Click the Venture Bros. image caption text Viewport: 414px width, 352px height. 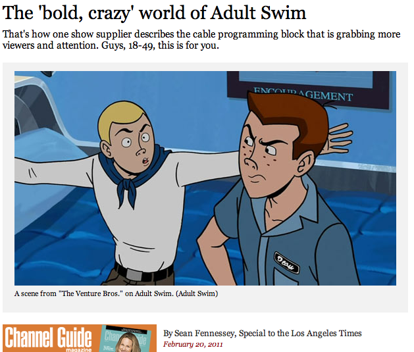pos(116,293)
